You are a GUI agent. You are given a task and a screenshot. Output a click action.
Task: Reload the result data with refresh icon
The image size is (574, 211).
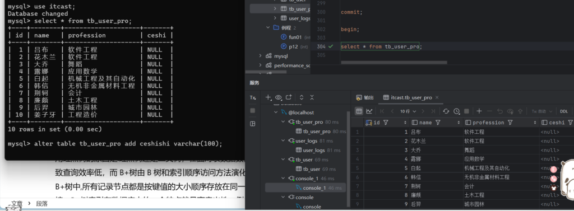coord(446,111)
